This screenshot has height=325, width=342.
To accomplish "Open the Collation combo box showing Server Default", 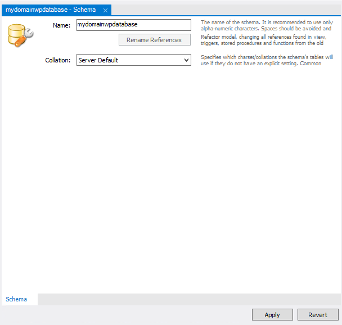I will pos(128,60).
